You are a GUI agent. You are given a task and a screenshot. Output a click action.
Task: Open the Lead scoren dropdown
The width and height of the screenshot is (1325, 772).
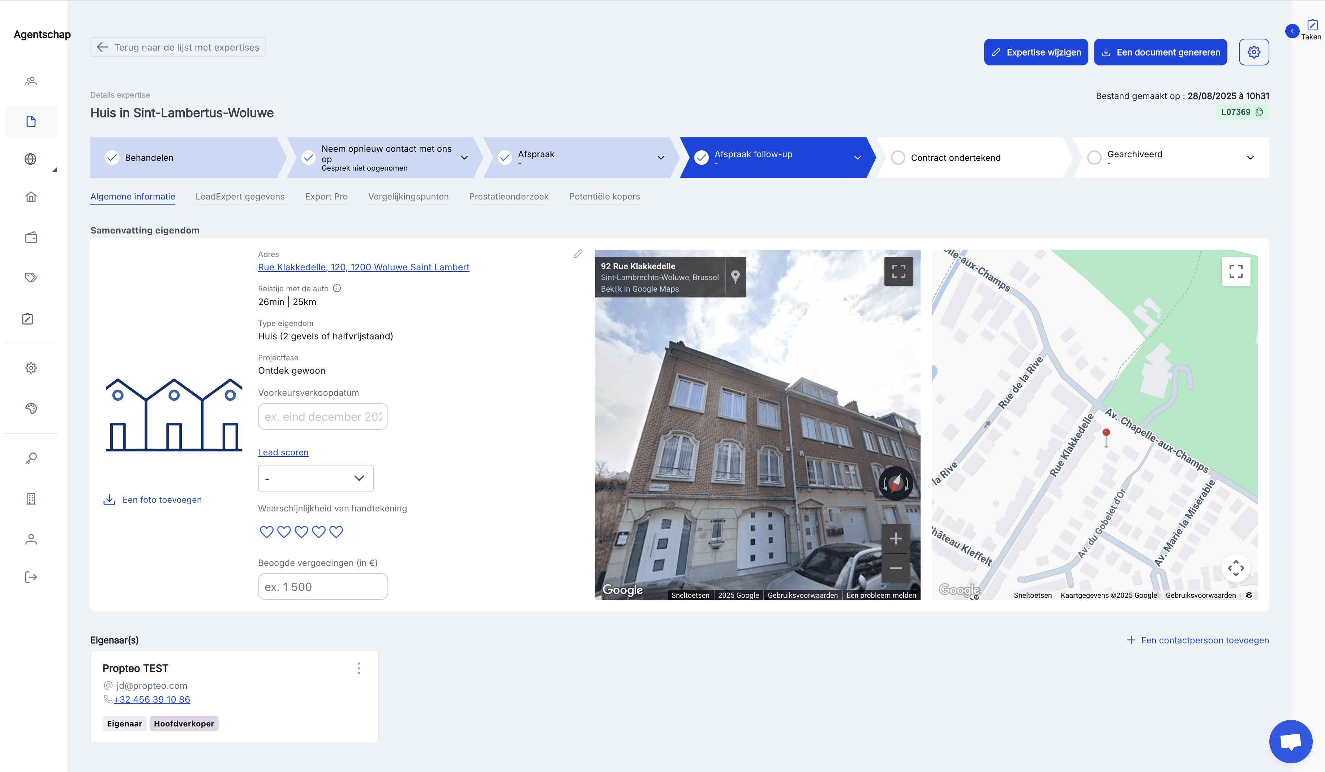[x=316, y=478]
